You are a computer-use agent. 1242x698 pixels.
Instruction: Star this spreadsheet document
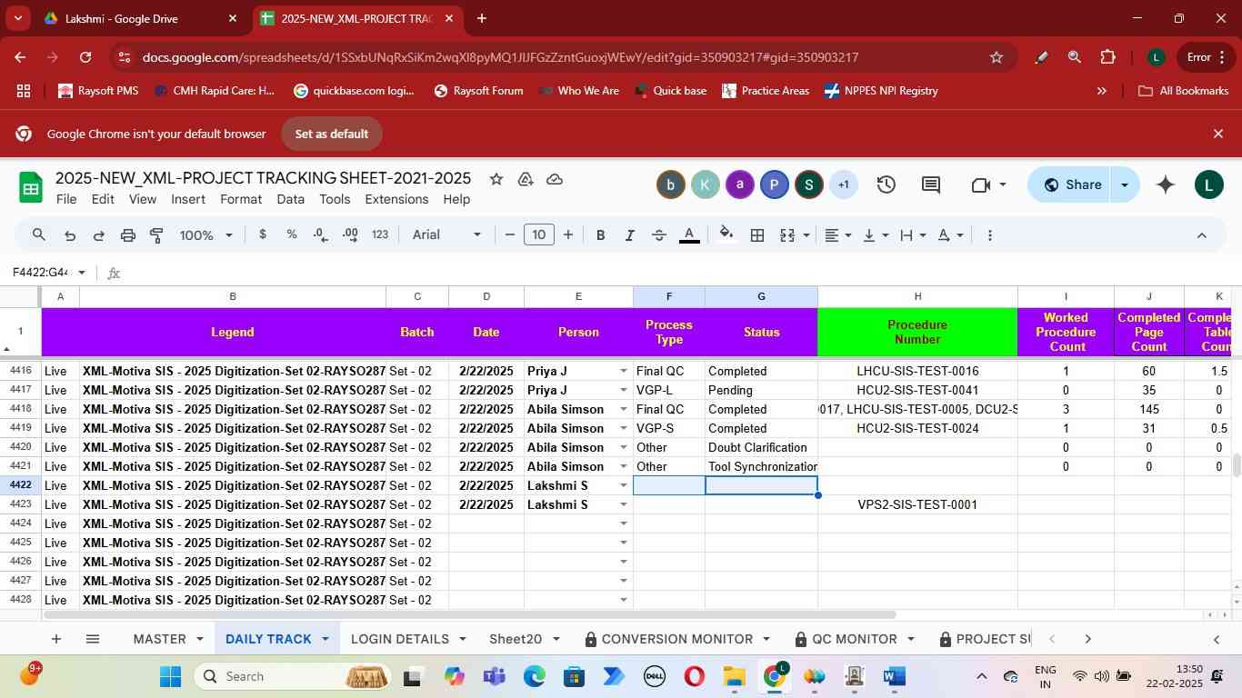pyautogui.click(x=496, y=179)
